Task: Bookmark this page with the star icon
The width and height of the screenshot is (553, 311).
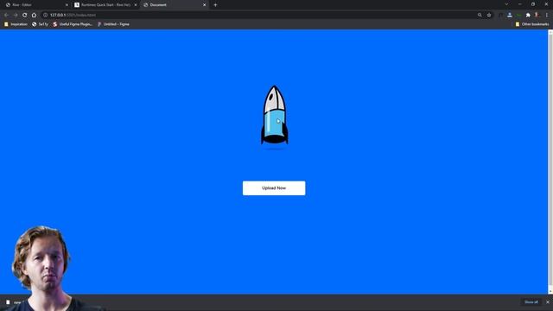Action: click(489, 16)
